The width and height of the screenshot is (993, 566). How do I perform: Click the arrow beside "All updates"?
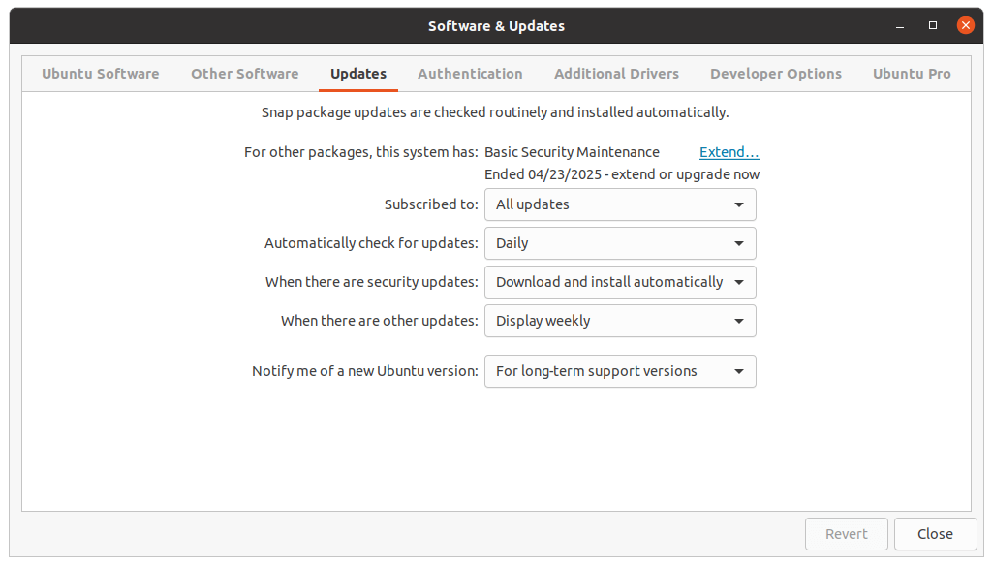(741, 204)
